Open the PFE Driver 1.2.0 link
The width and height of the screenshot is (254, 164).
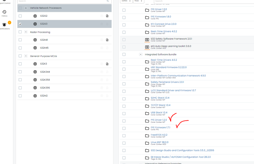coord(159,120)
